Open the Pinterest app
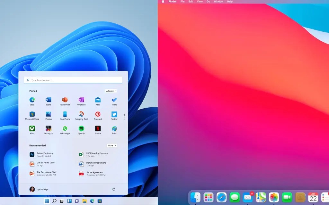This screenshot has width=329, height=205. [x=98, y=116]
